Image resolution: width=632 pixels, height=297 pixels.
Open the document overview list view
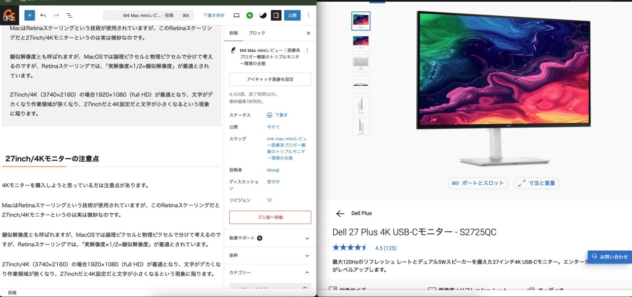click(69, 15)
